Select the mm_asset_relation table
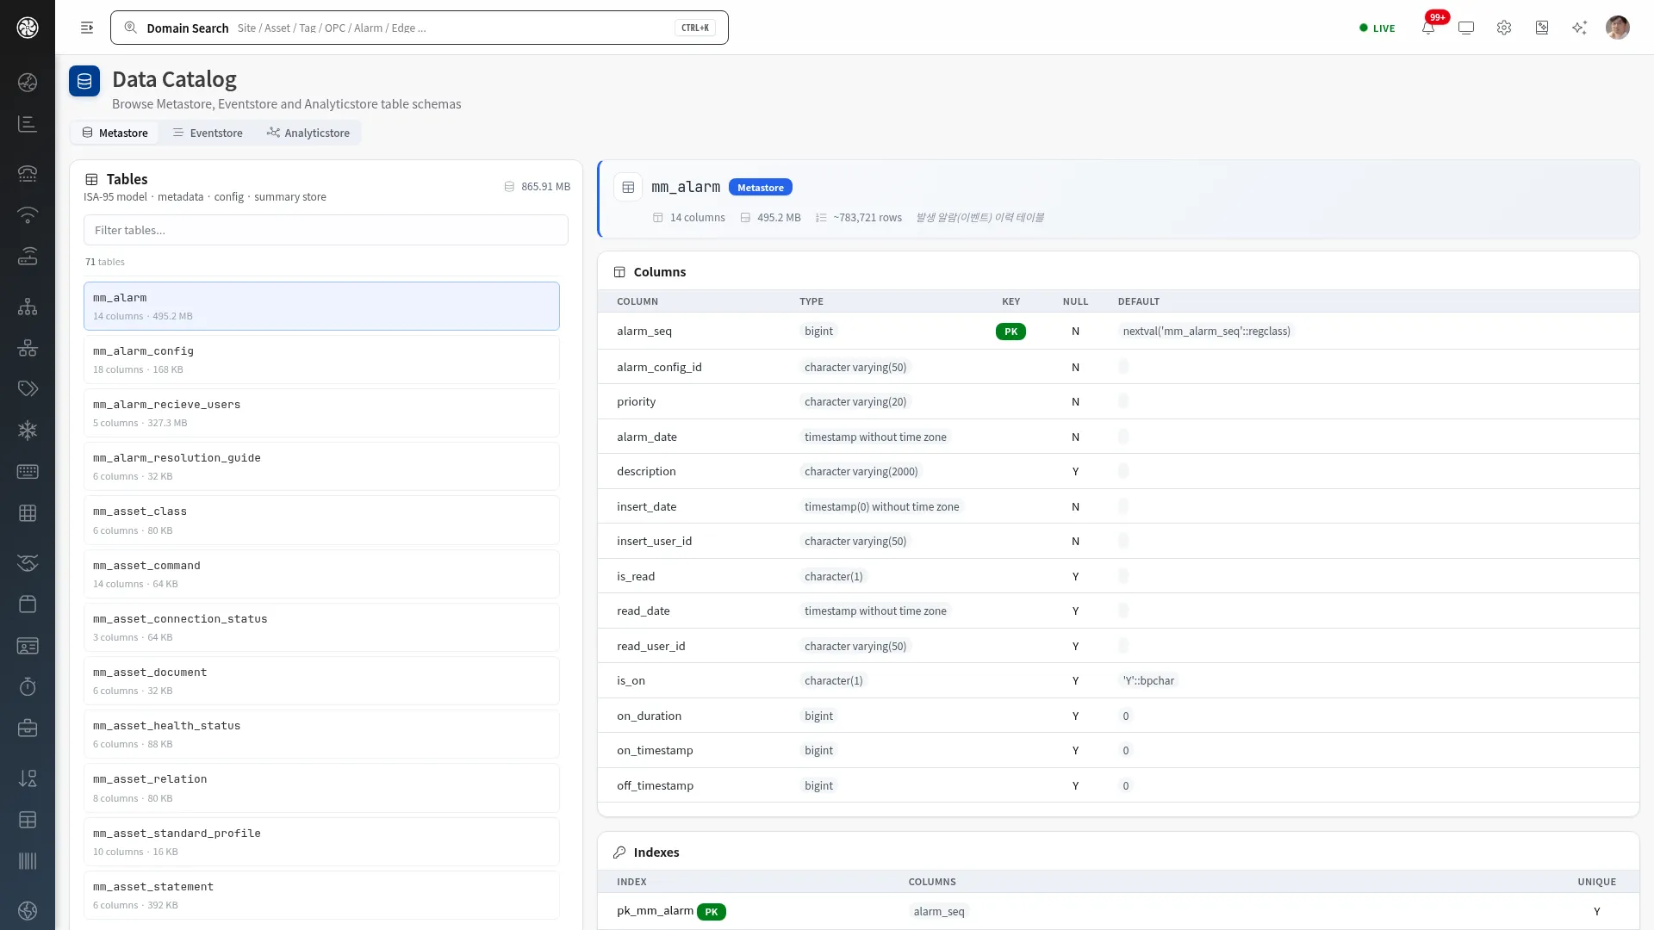This screenshot has height=930, width=1654. pos(321,788)
